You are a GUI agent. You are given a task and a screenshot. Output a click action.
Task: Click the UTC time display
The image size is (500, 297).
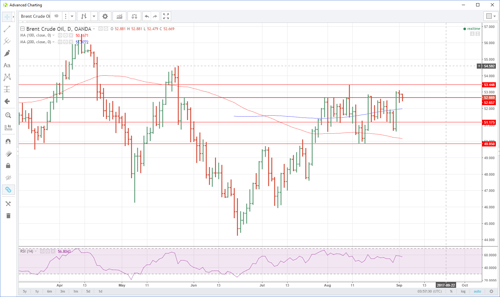click(429, 291)
